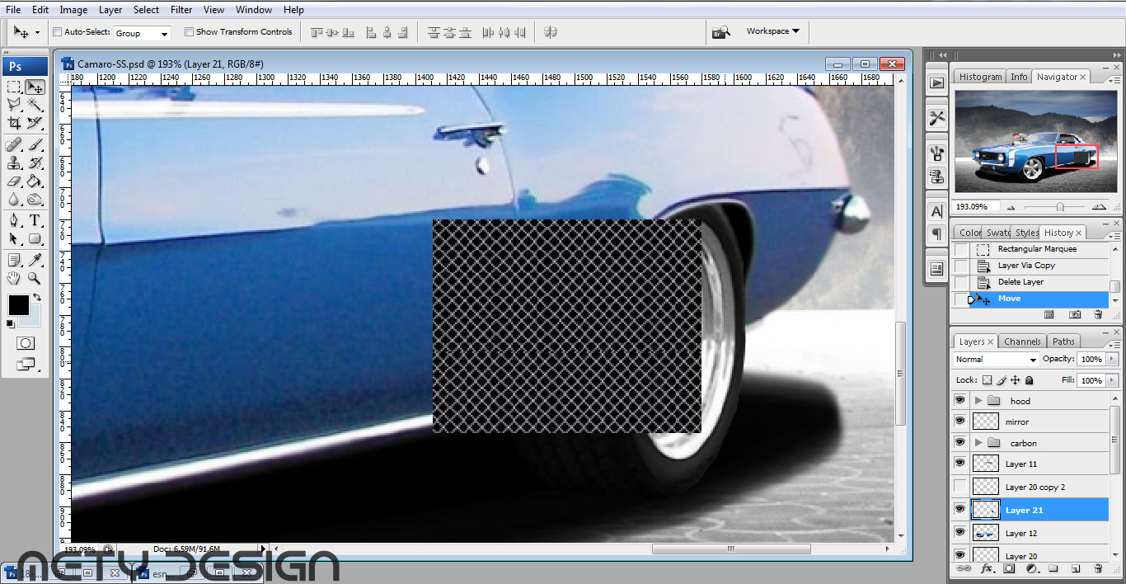Open the Doc info status bar arrow

point(264,549)
